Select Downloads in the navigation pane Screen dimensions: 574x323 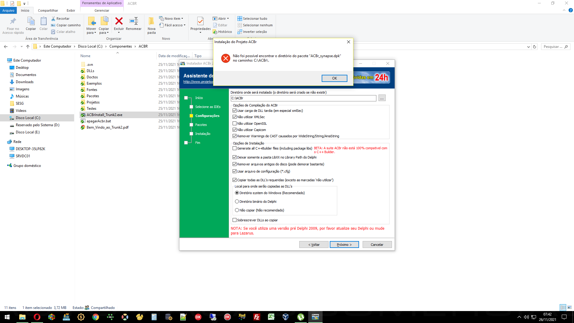[25, 82]
